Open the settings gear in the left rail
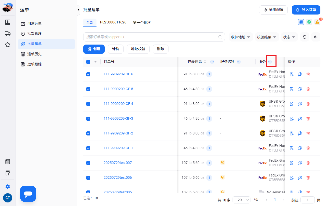 point(8,187)
